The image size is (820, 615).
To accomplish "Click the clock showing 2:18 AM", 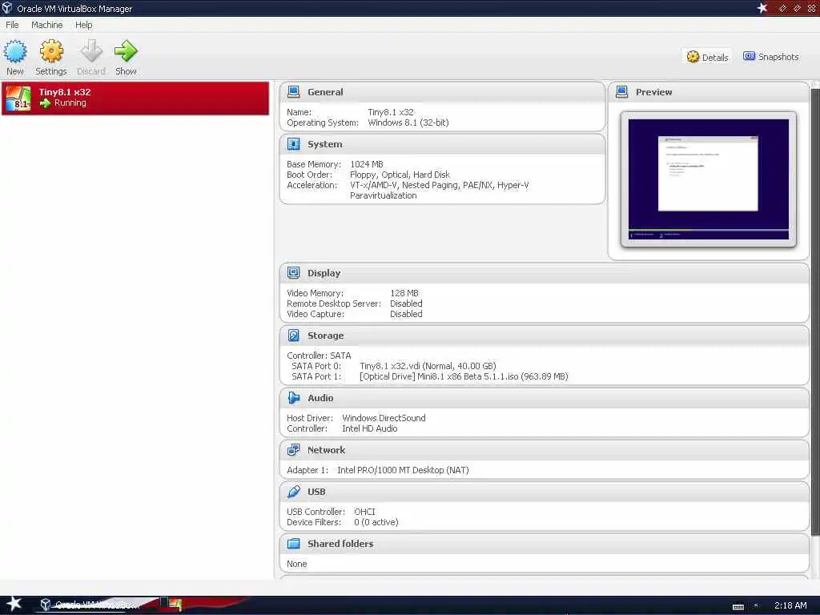I will (790, 605).
